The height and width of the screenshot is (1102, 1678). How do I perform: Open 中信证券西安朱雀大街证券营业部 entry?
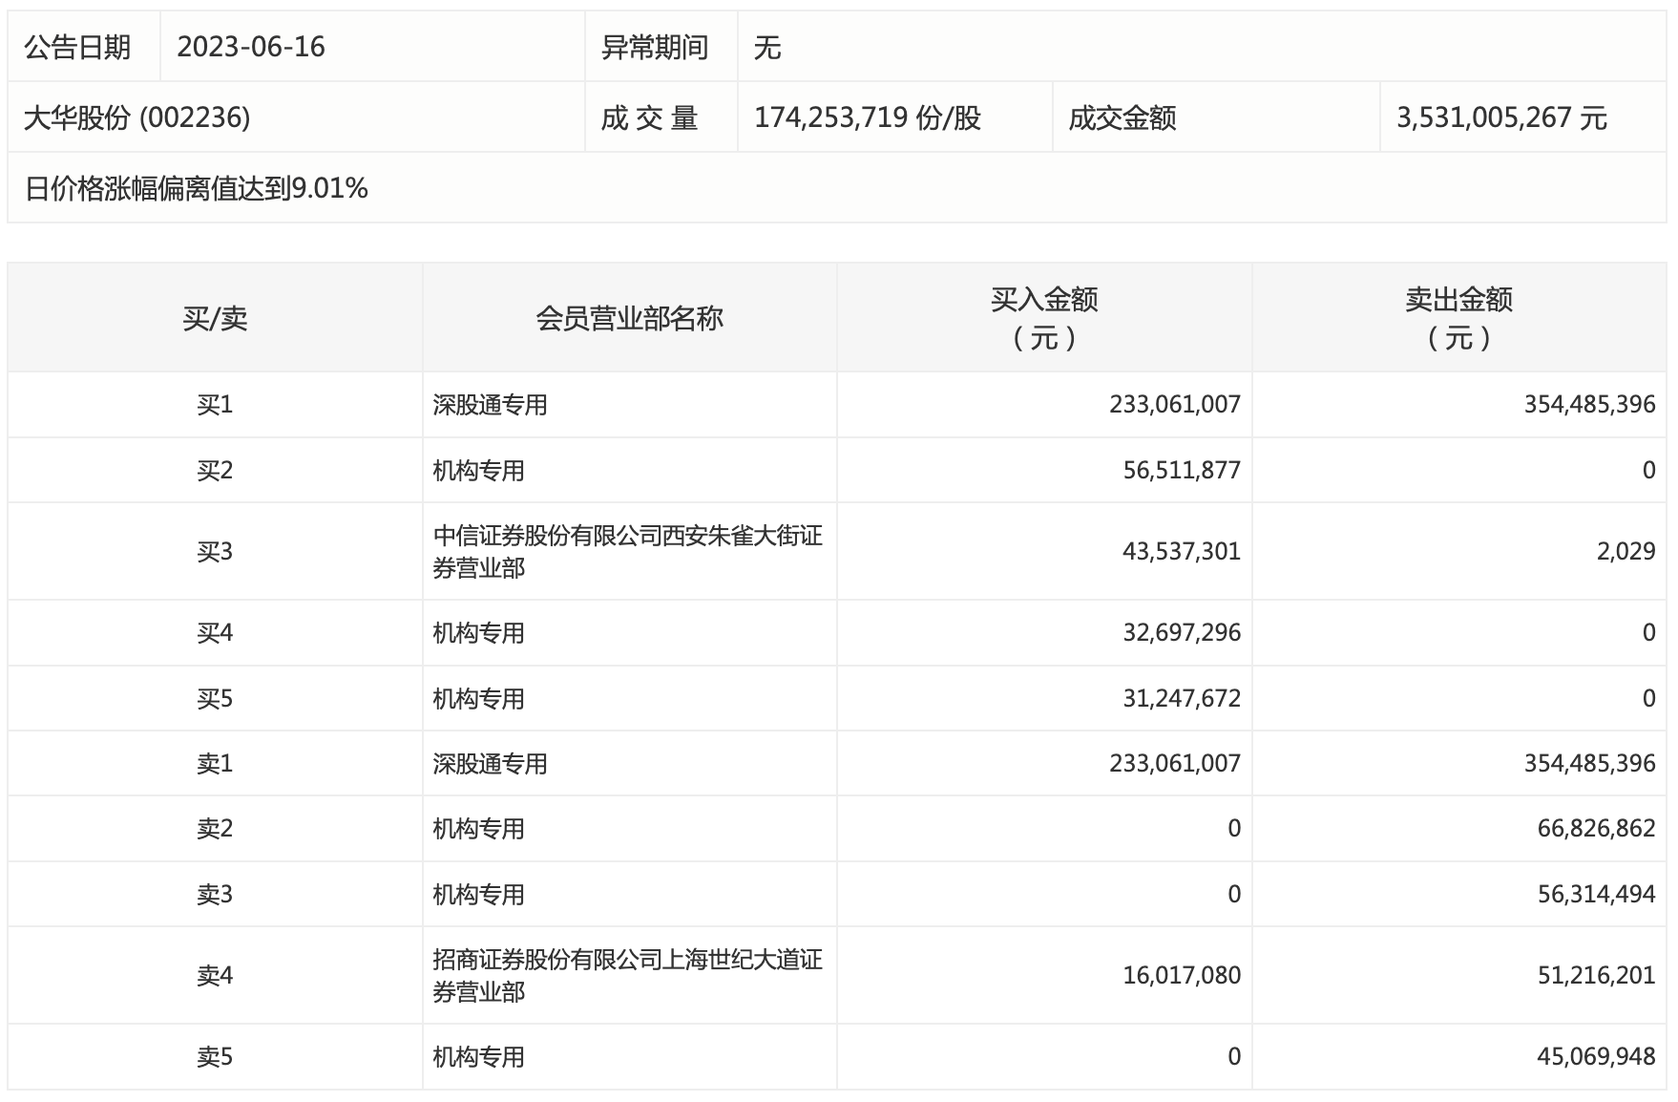[x=627, y=552]
